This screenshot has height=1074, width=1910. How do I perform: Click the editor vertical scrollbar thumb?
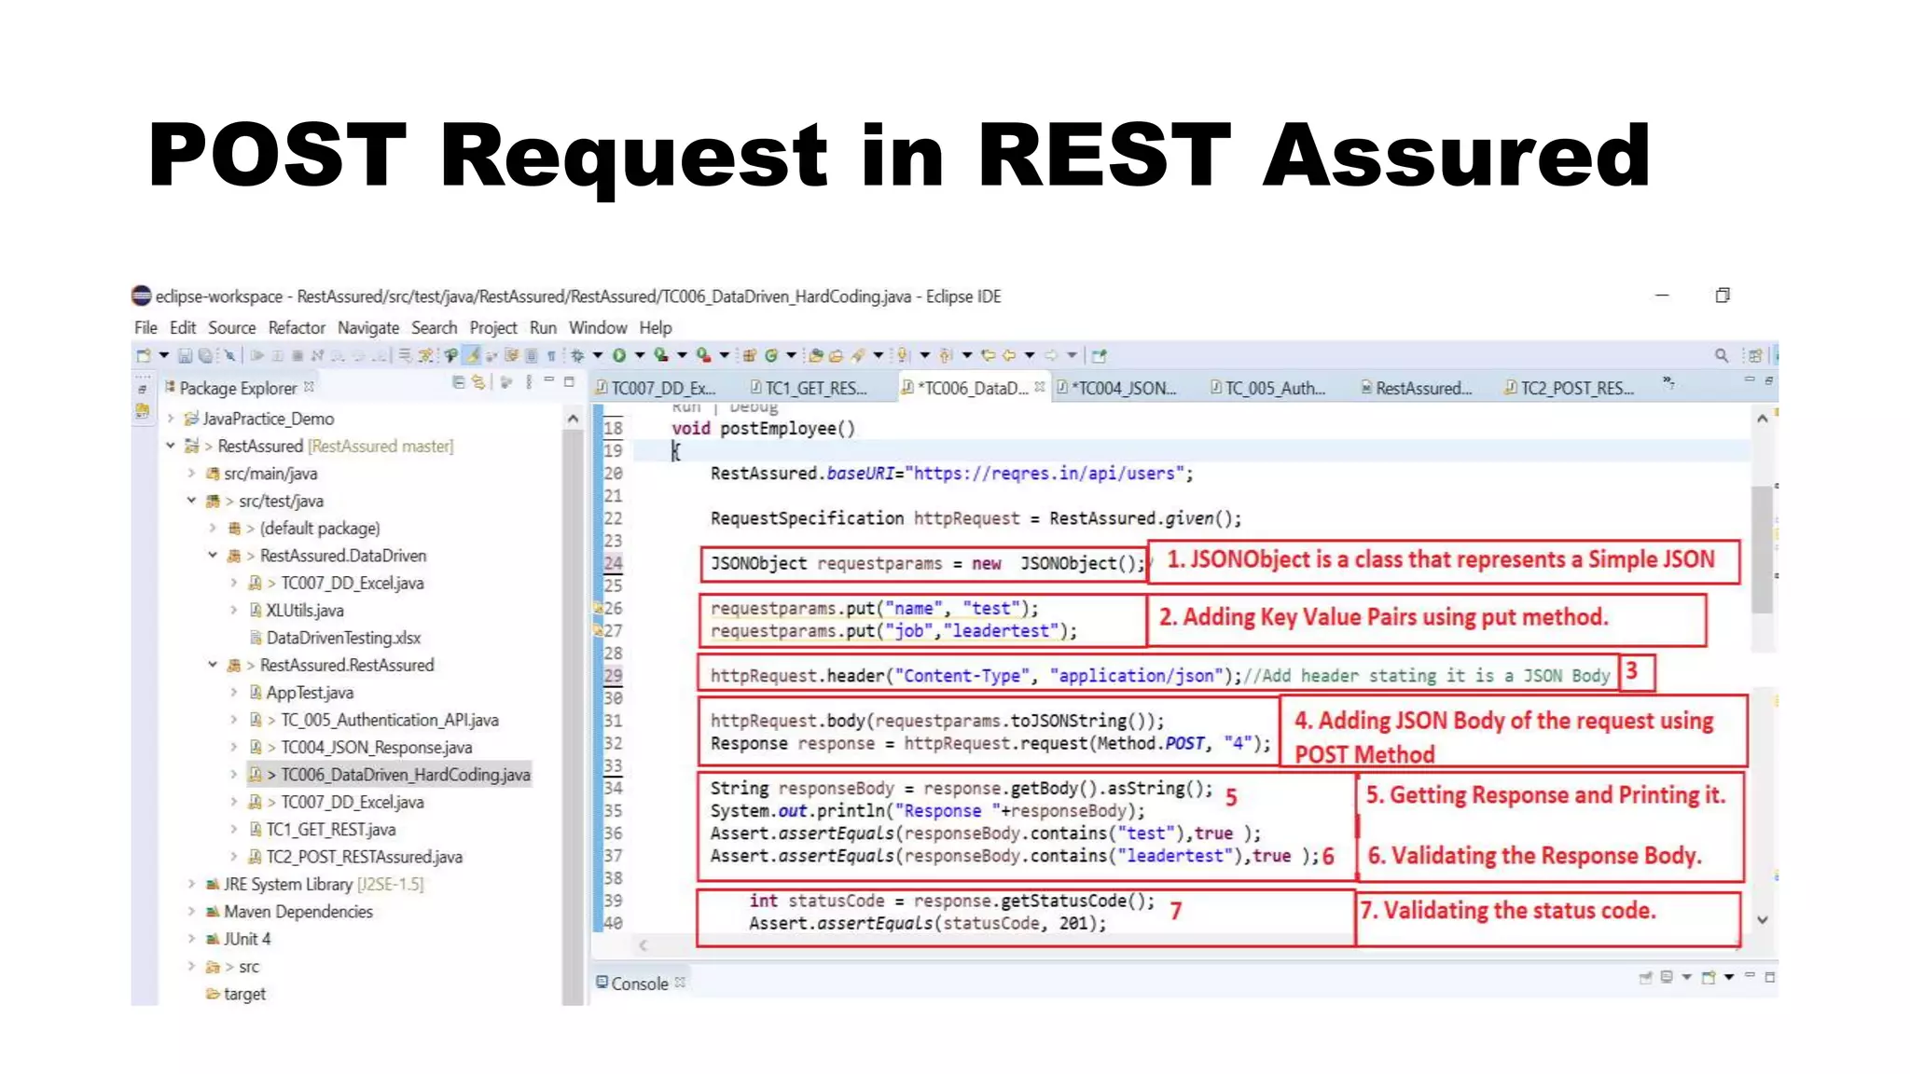click(x=1761, y=550)
